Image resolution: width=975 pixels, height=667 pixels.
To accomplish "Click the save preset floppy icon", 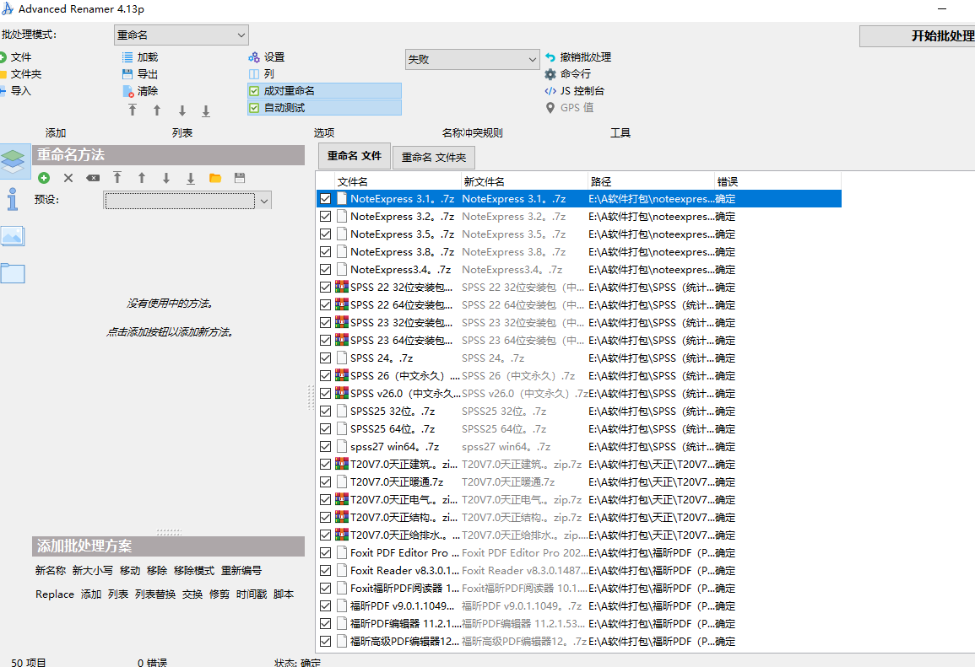I will (240, 178).
